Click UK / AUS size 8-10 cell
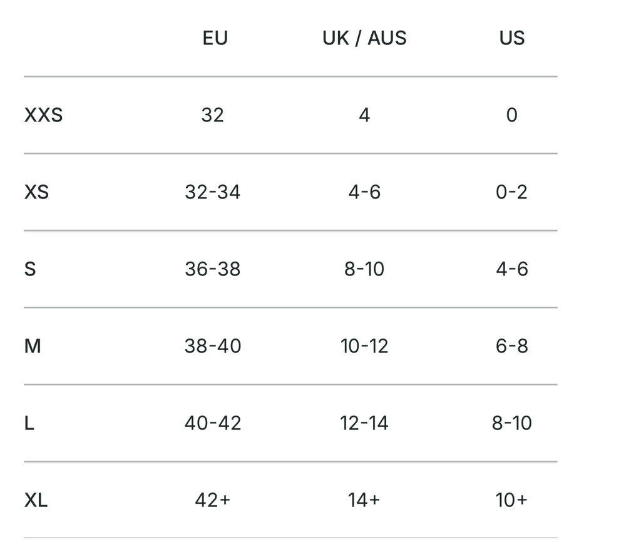Image resolution: width=641 pixels, height=554 pixels. [x=364, y=269]
